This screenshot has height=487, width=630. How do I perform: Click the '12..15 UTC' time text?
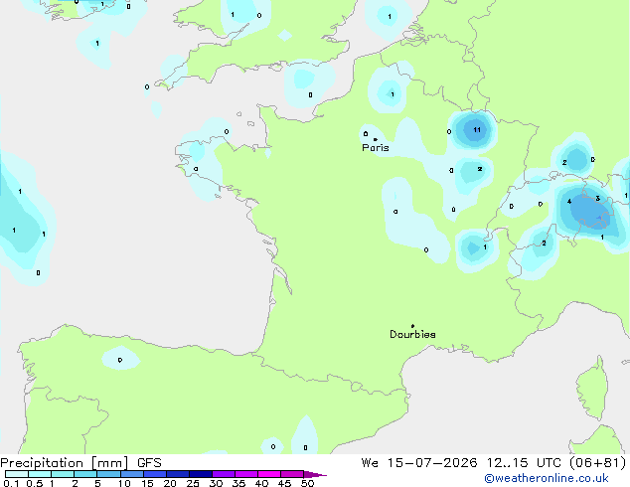[x=524, y=463]
